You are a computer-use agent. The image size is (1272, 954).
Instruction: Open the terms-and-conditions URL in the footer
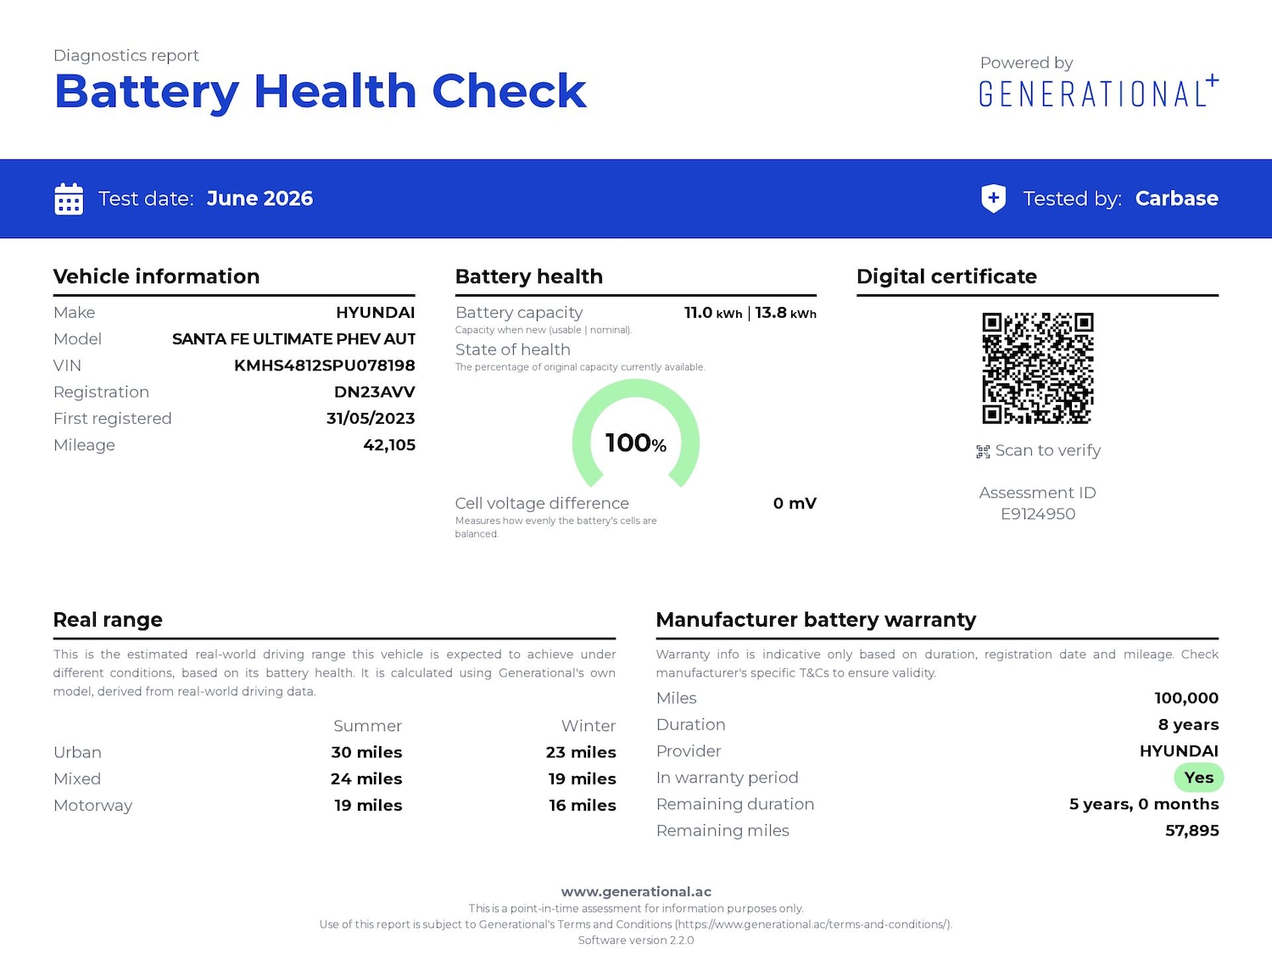click(812, 924)
